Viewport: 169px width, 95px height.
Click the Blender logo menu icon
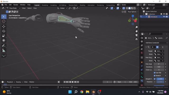pos(2,5)
